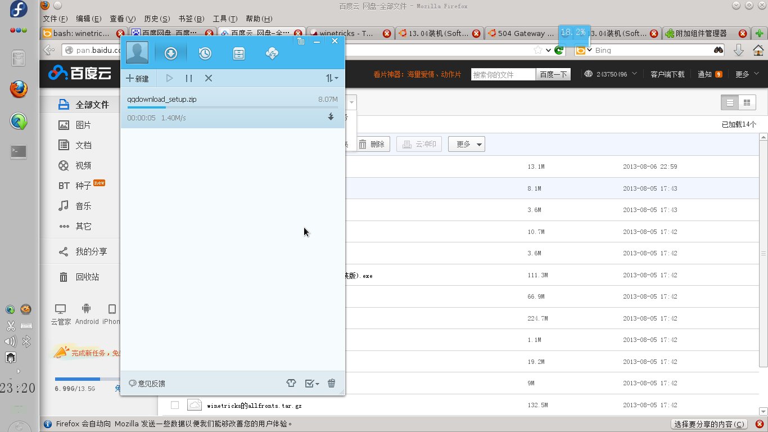Select 全部文件 in the sidebar
768x432 pixels.
(x=84, y=105)
